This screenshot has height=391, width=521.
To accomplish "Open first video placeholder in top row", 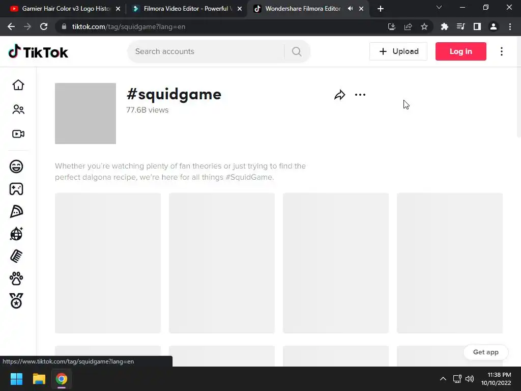I will [x=108, y=263].
